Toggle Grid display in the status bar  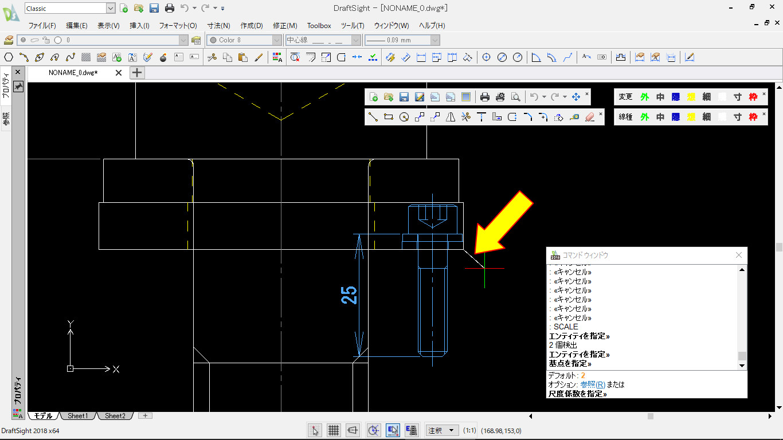[334, 430]
